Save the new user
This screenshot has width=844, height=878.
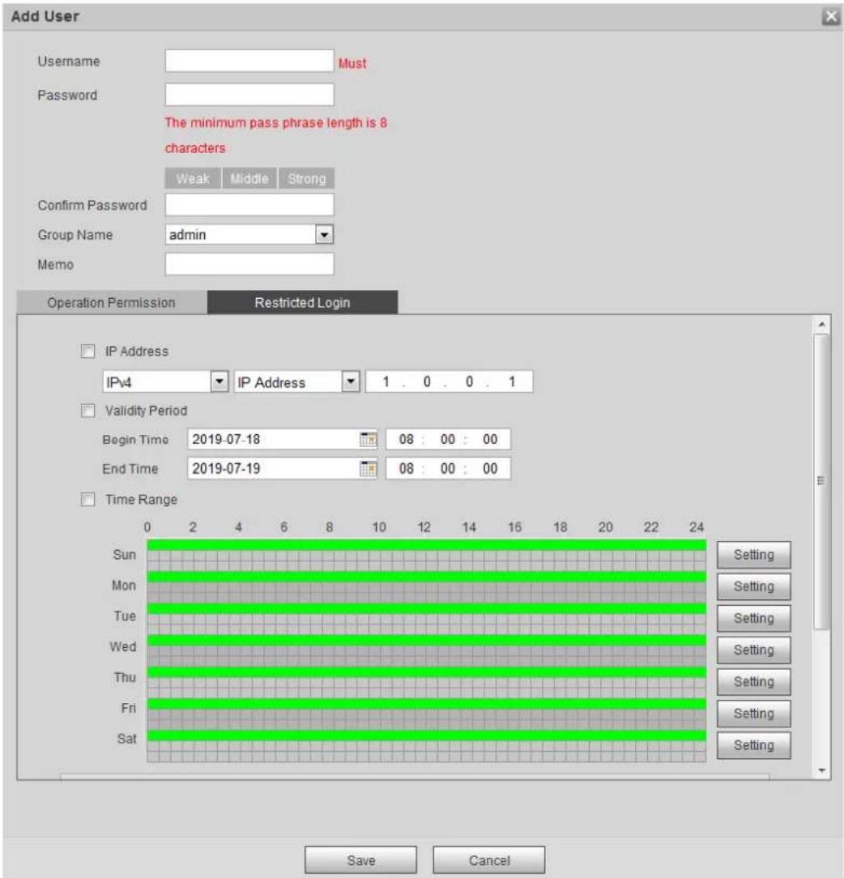pyautogui.click(x=360, y=860)
